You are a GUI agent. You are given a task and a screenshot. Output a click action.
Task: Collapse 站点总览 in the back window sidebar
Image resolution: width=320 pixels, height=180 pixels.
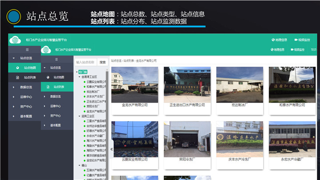24,58
